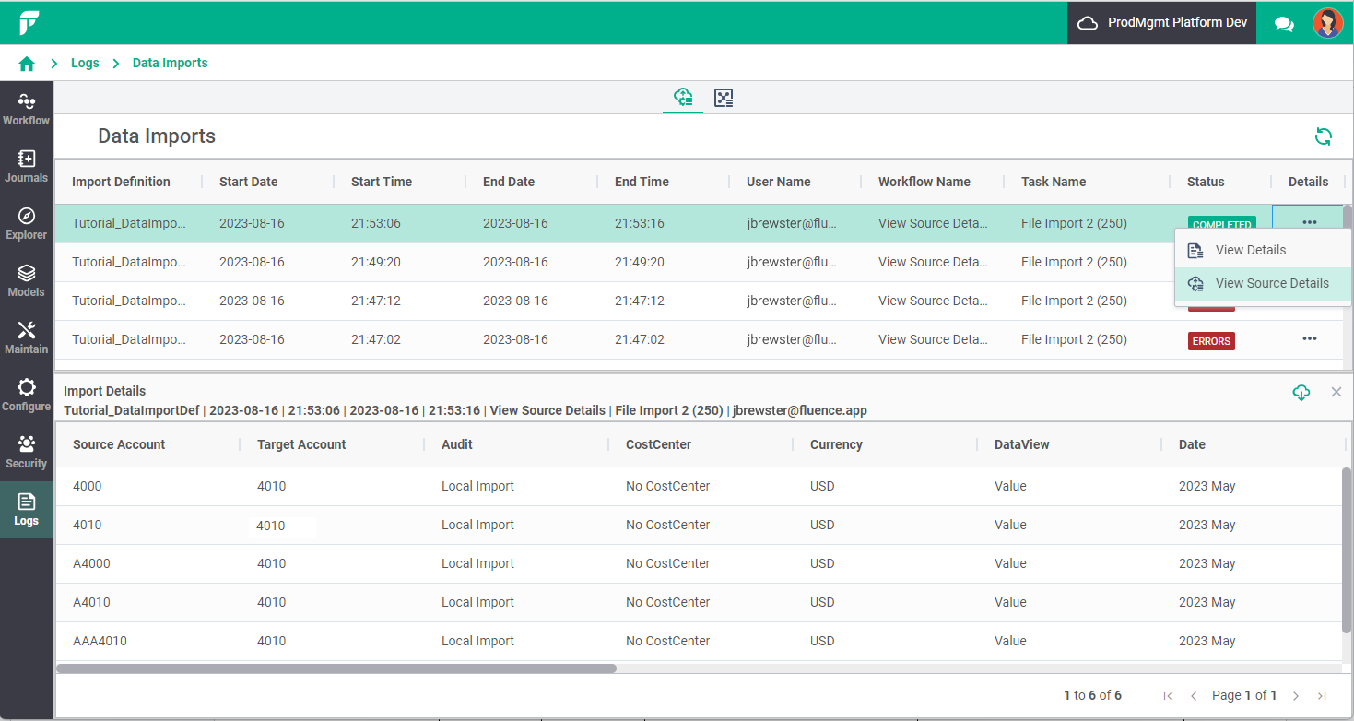
Task: Click the "1 to 6 of 6" row count
Action: [1092, 695]
